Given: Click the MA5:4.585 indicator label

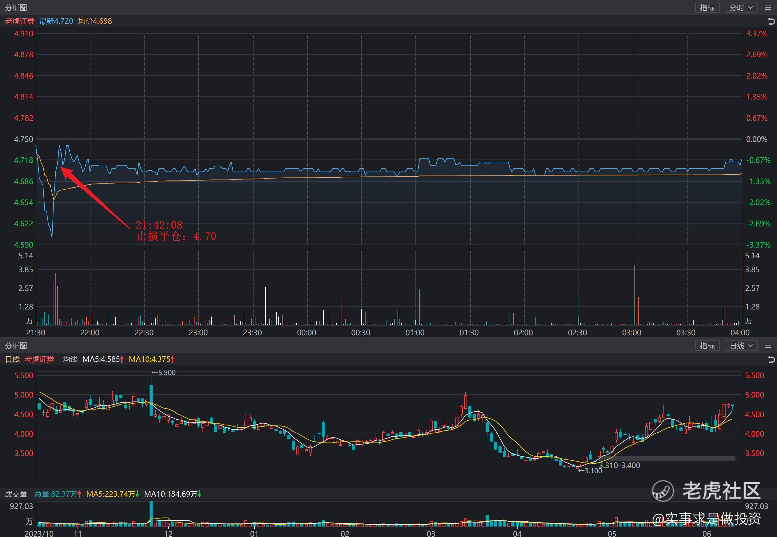Looking at the screenshot, I should pyautogui.click(x=103, y=359).
